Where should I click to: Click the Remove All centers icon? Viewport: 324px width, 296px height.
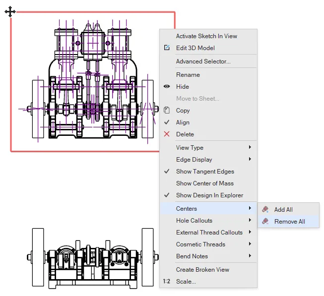pyautogui.click(x=265, y=221)
